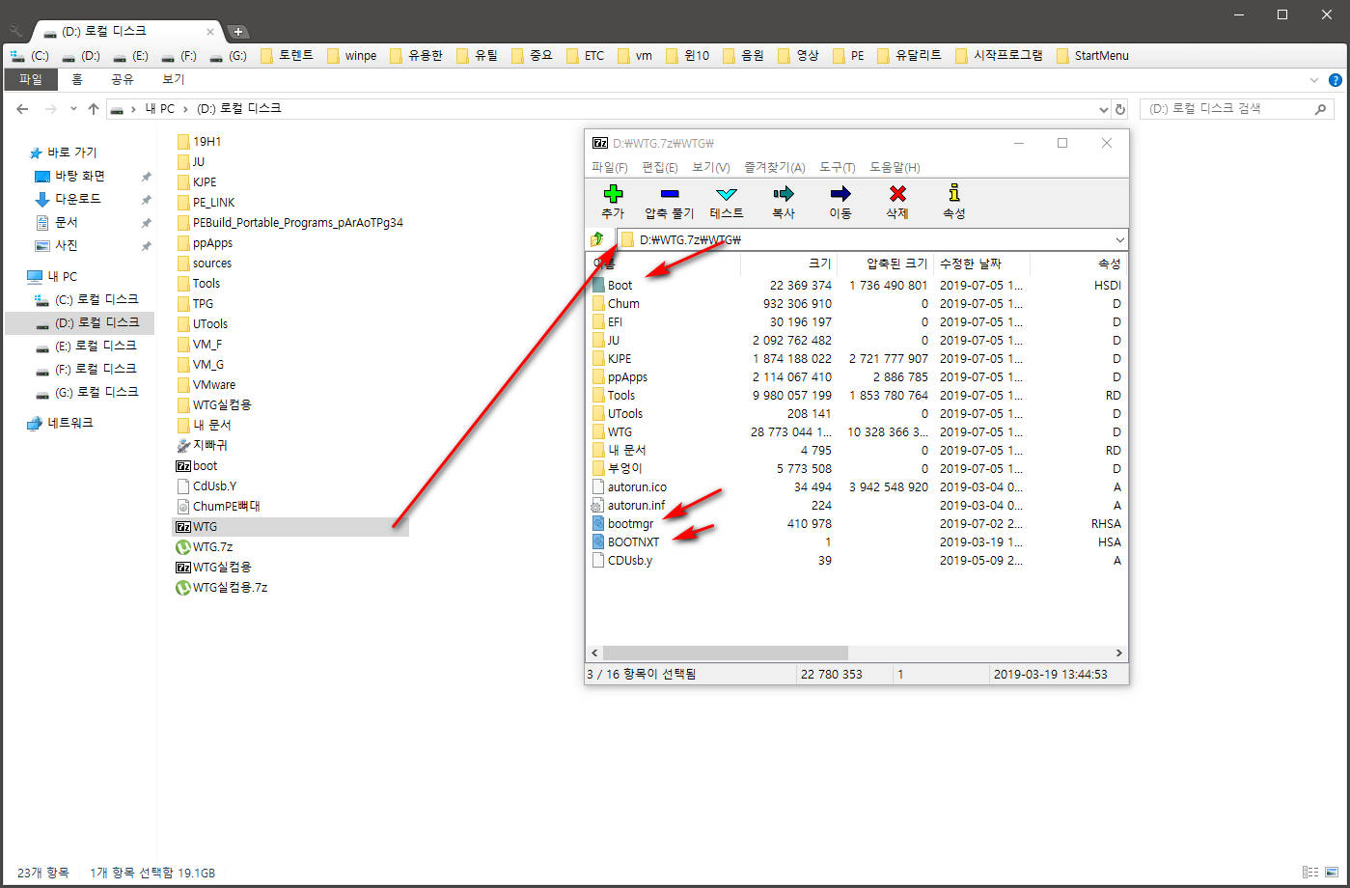Sort 7-Zip list by 압축된 크기 column
1350x888 pixels.
[885, 264]
